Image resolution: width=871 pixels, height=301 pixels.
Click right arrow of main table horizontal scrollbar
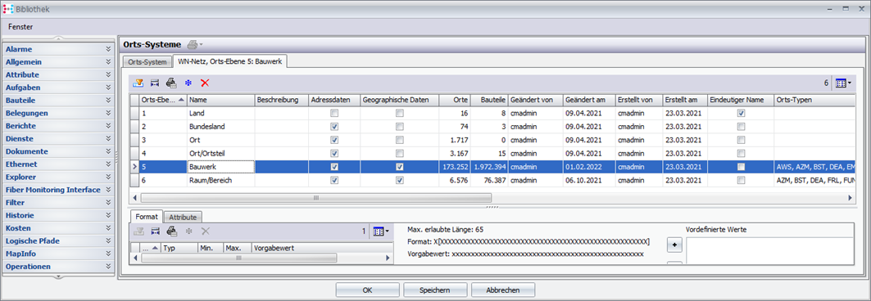pyautogui.click(x=850, y=197)
